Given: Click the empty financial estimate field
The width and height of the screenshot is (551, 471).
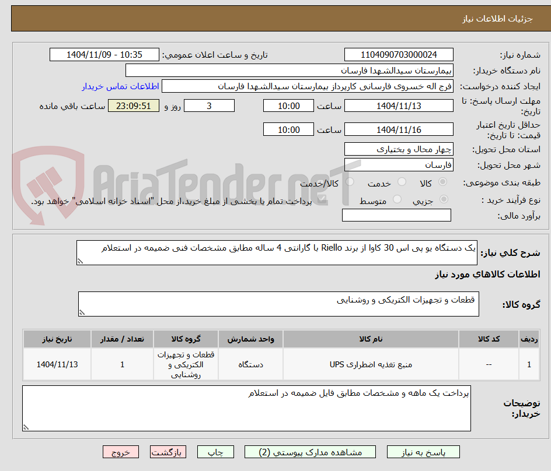Looking at the screenshot, I should click(x=396, y=215).
